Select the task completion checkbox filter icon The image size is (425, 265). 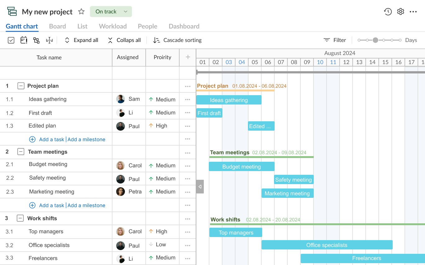coord(11,40)
